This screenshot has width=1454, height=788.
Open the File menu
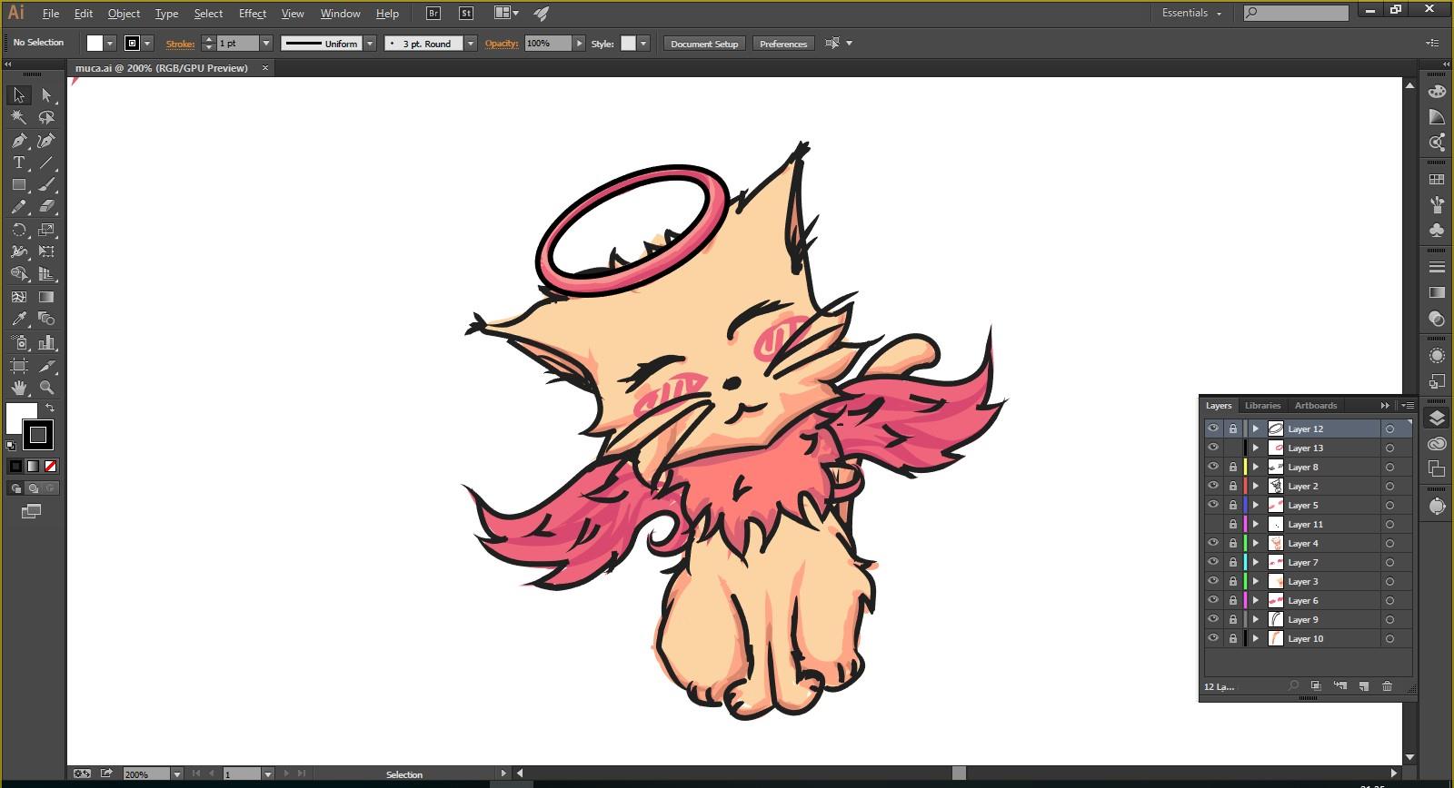pyautogui.click(x=51, y=14)
